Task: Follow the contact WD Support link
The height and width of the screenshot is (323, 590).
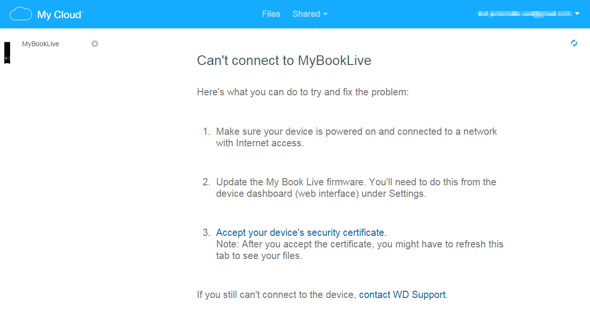Action: [x=402, y=295]
